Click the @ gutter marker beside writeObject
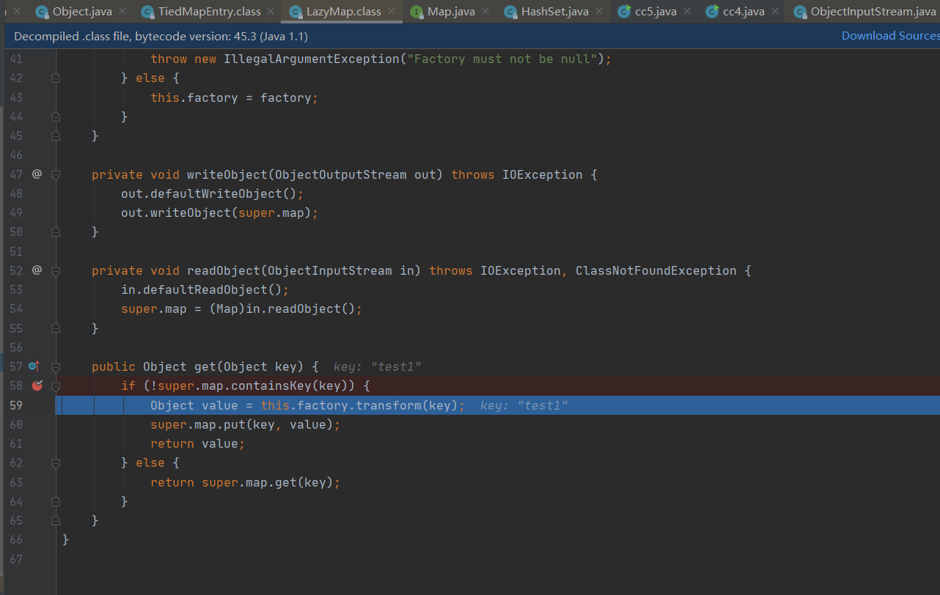 point(37,174)
